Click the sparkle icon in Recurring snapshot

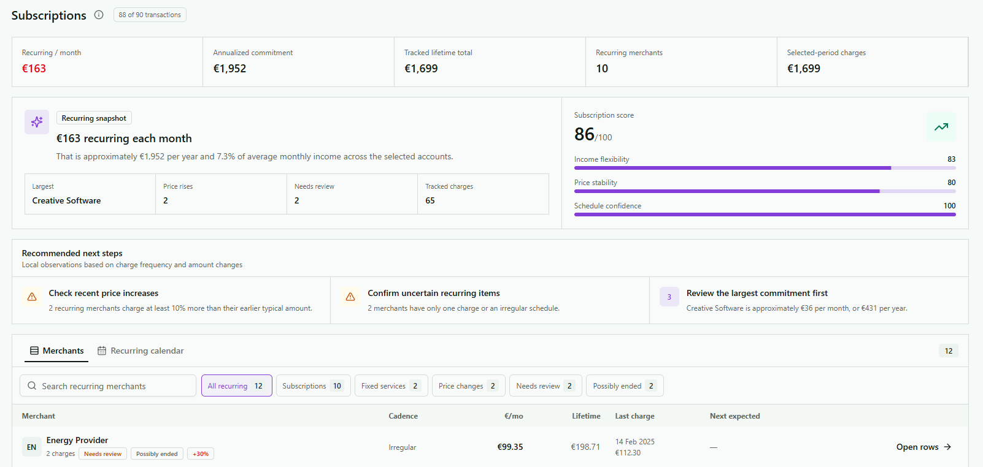click(37, 122)
